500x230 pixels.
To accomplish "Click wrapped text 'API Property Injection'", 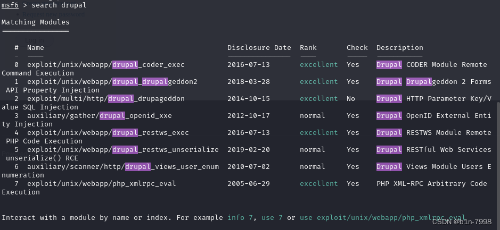I will pos(53,90).
